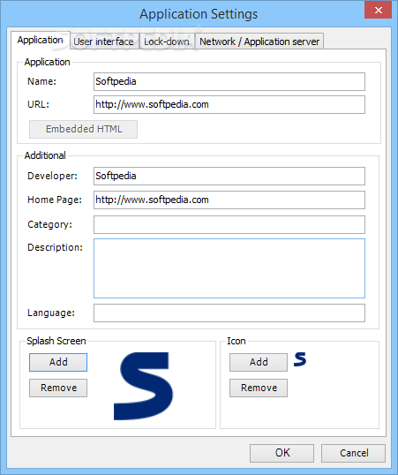398x475 pixels.
Task: Select the Application tab
Action: (x=41, y=40)
